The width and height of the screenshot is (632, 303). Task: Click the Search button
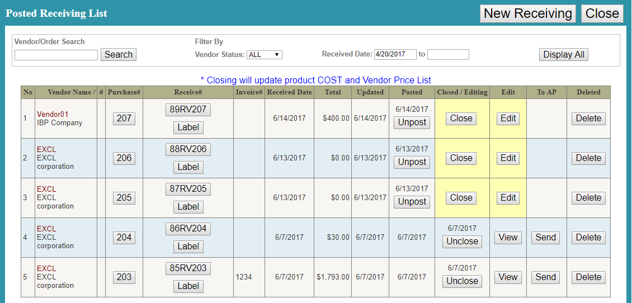click(x=119, y=54)
